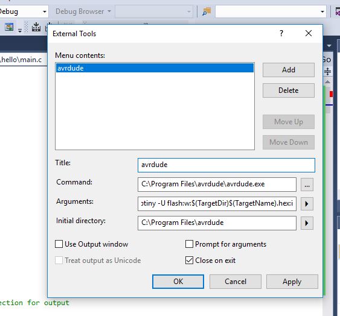Viewport: 340px width, 316px height.
Task: Click the device programming chip icon
Action: click(36, 27)
